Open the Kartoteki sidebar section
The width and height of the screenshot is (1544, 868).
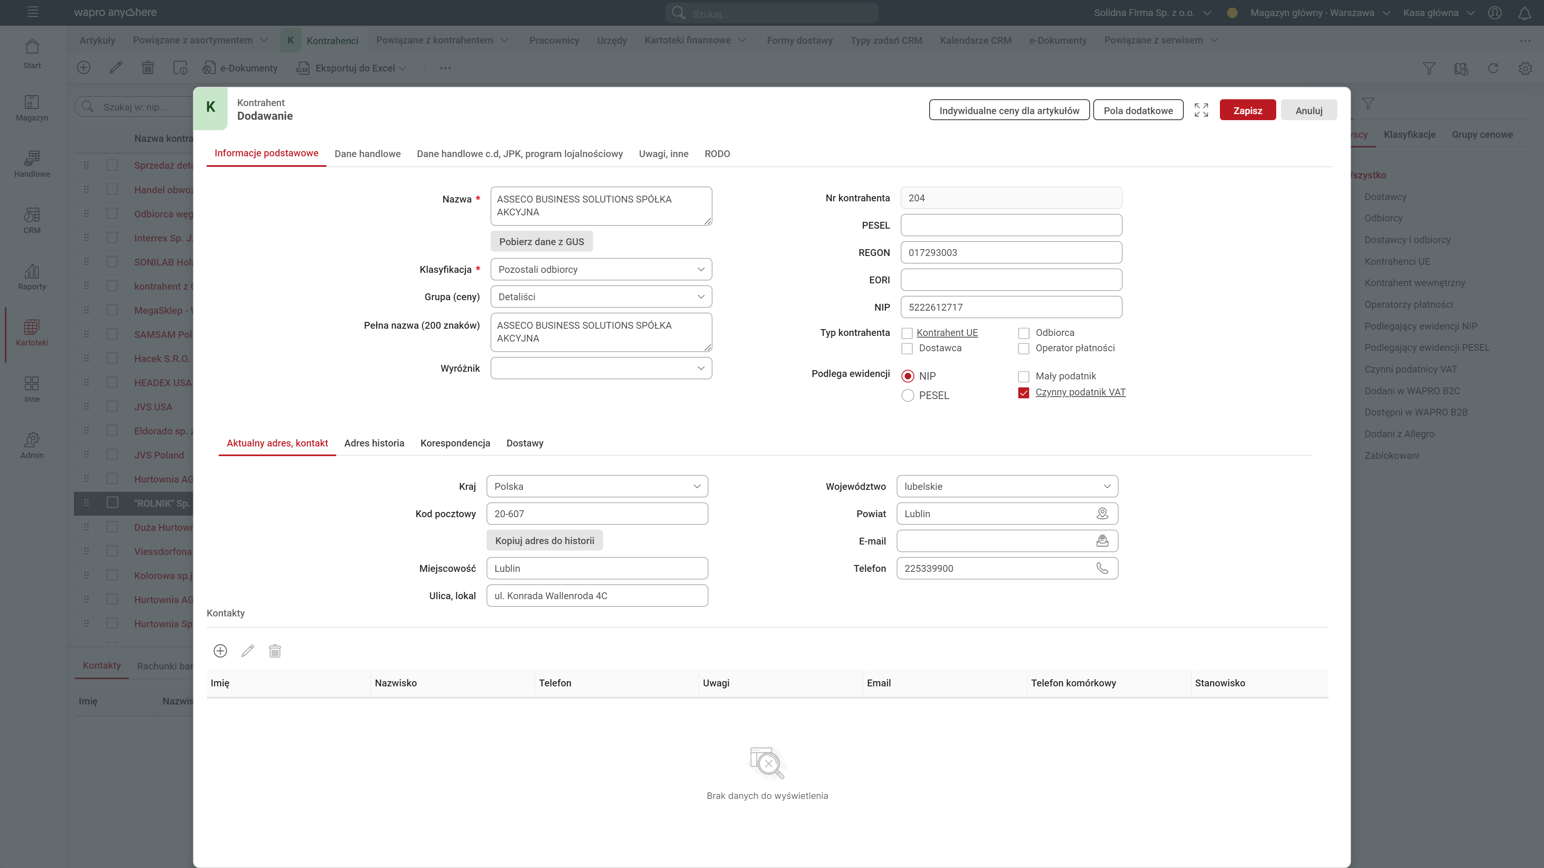(x=32, y=332)
